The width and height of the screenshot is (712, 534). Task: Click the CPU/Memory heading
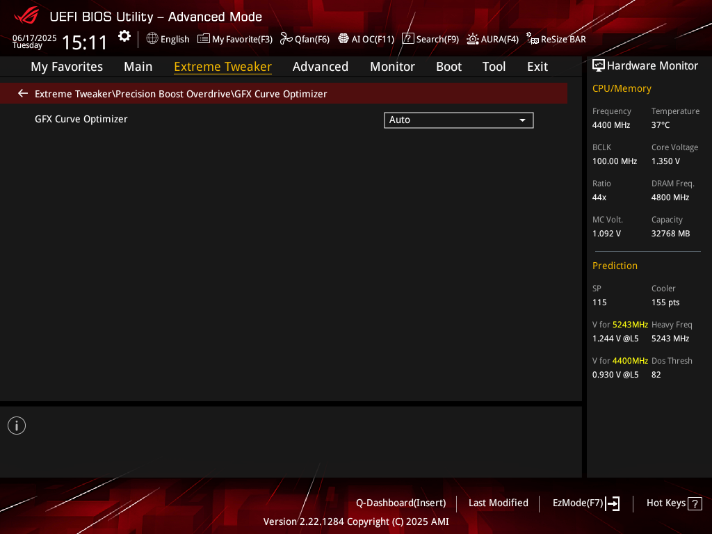(622, 88)
